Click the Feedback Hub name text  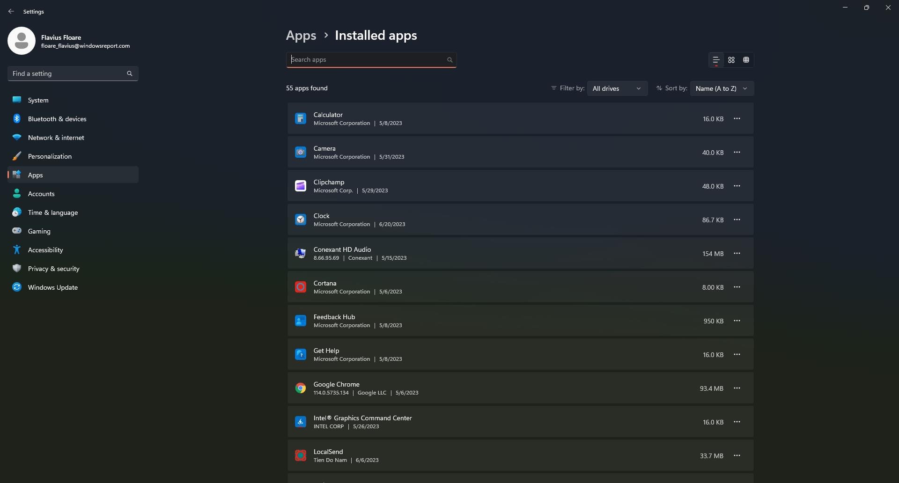(334, 317)
